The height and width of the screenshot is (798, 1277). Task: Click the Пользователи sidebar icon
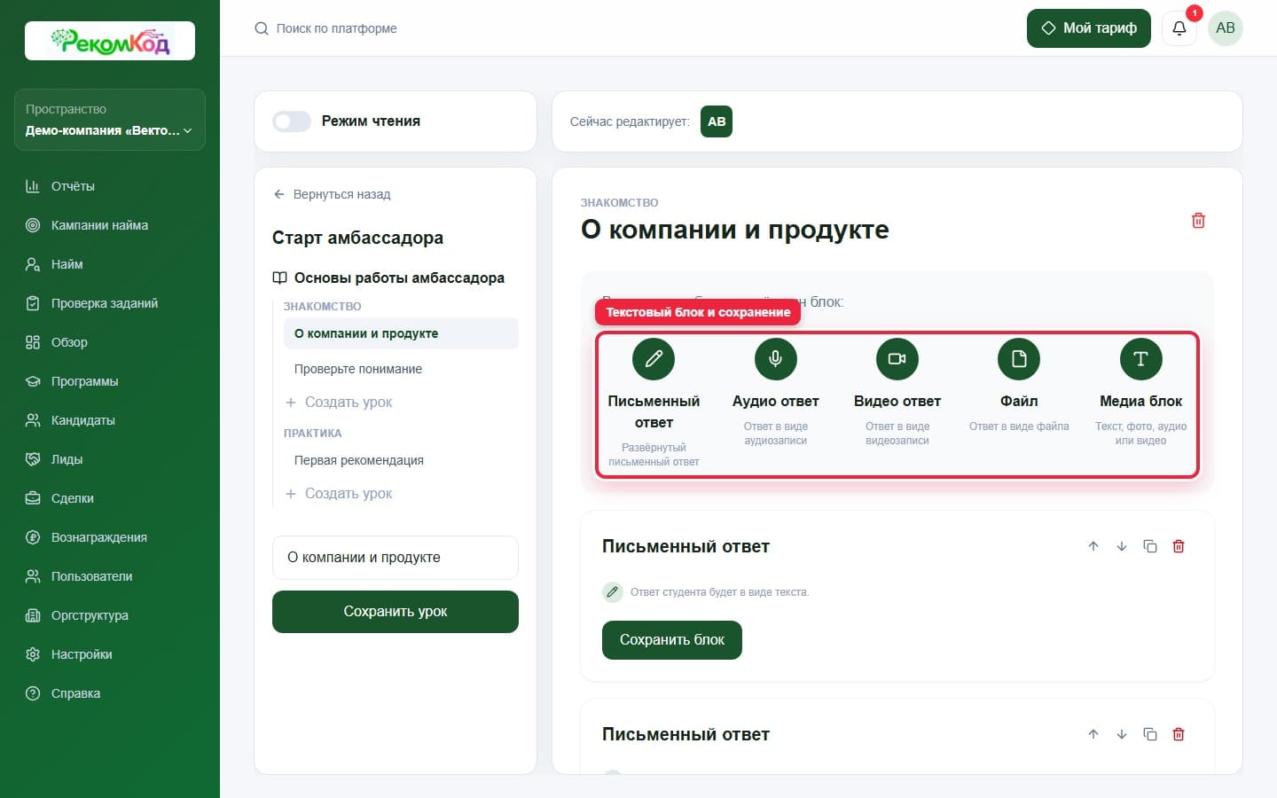click(33, 576)
